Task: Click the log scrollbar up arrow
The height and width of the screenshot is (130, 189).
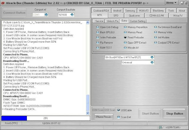Action: (88, 22)
